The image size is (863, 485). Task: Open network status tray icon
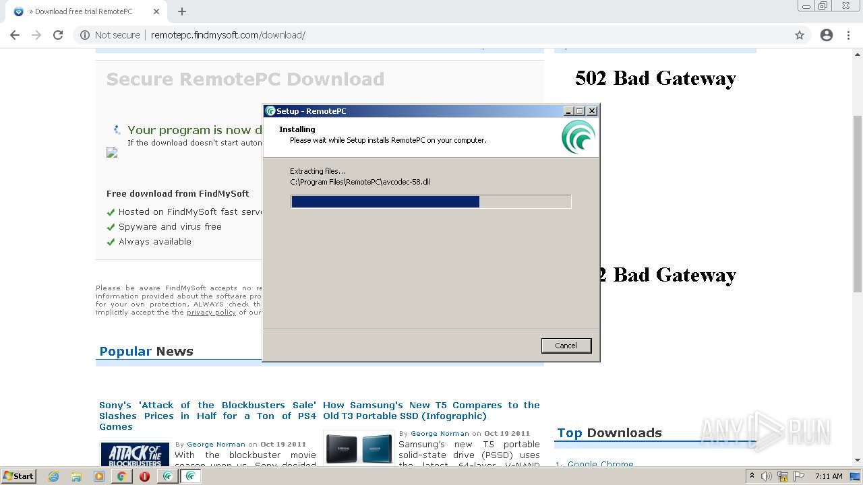coord(783,476)
